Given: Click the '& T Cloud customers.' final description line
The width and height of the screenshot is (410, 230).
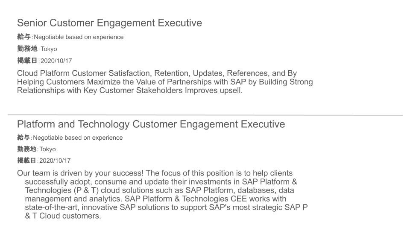Looking at the screenshot, I should pos(63,216).
